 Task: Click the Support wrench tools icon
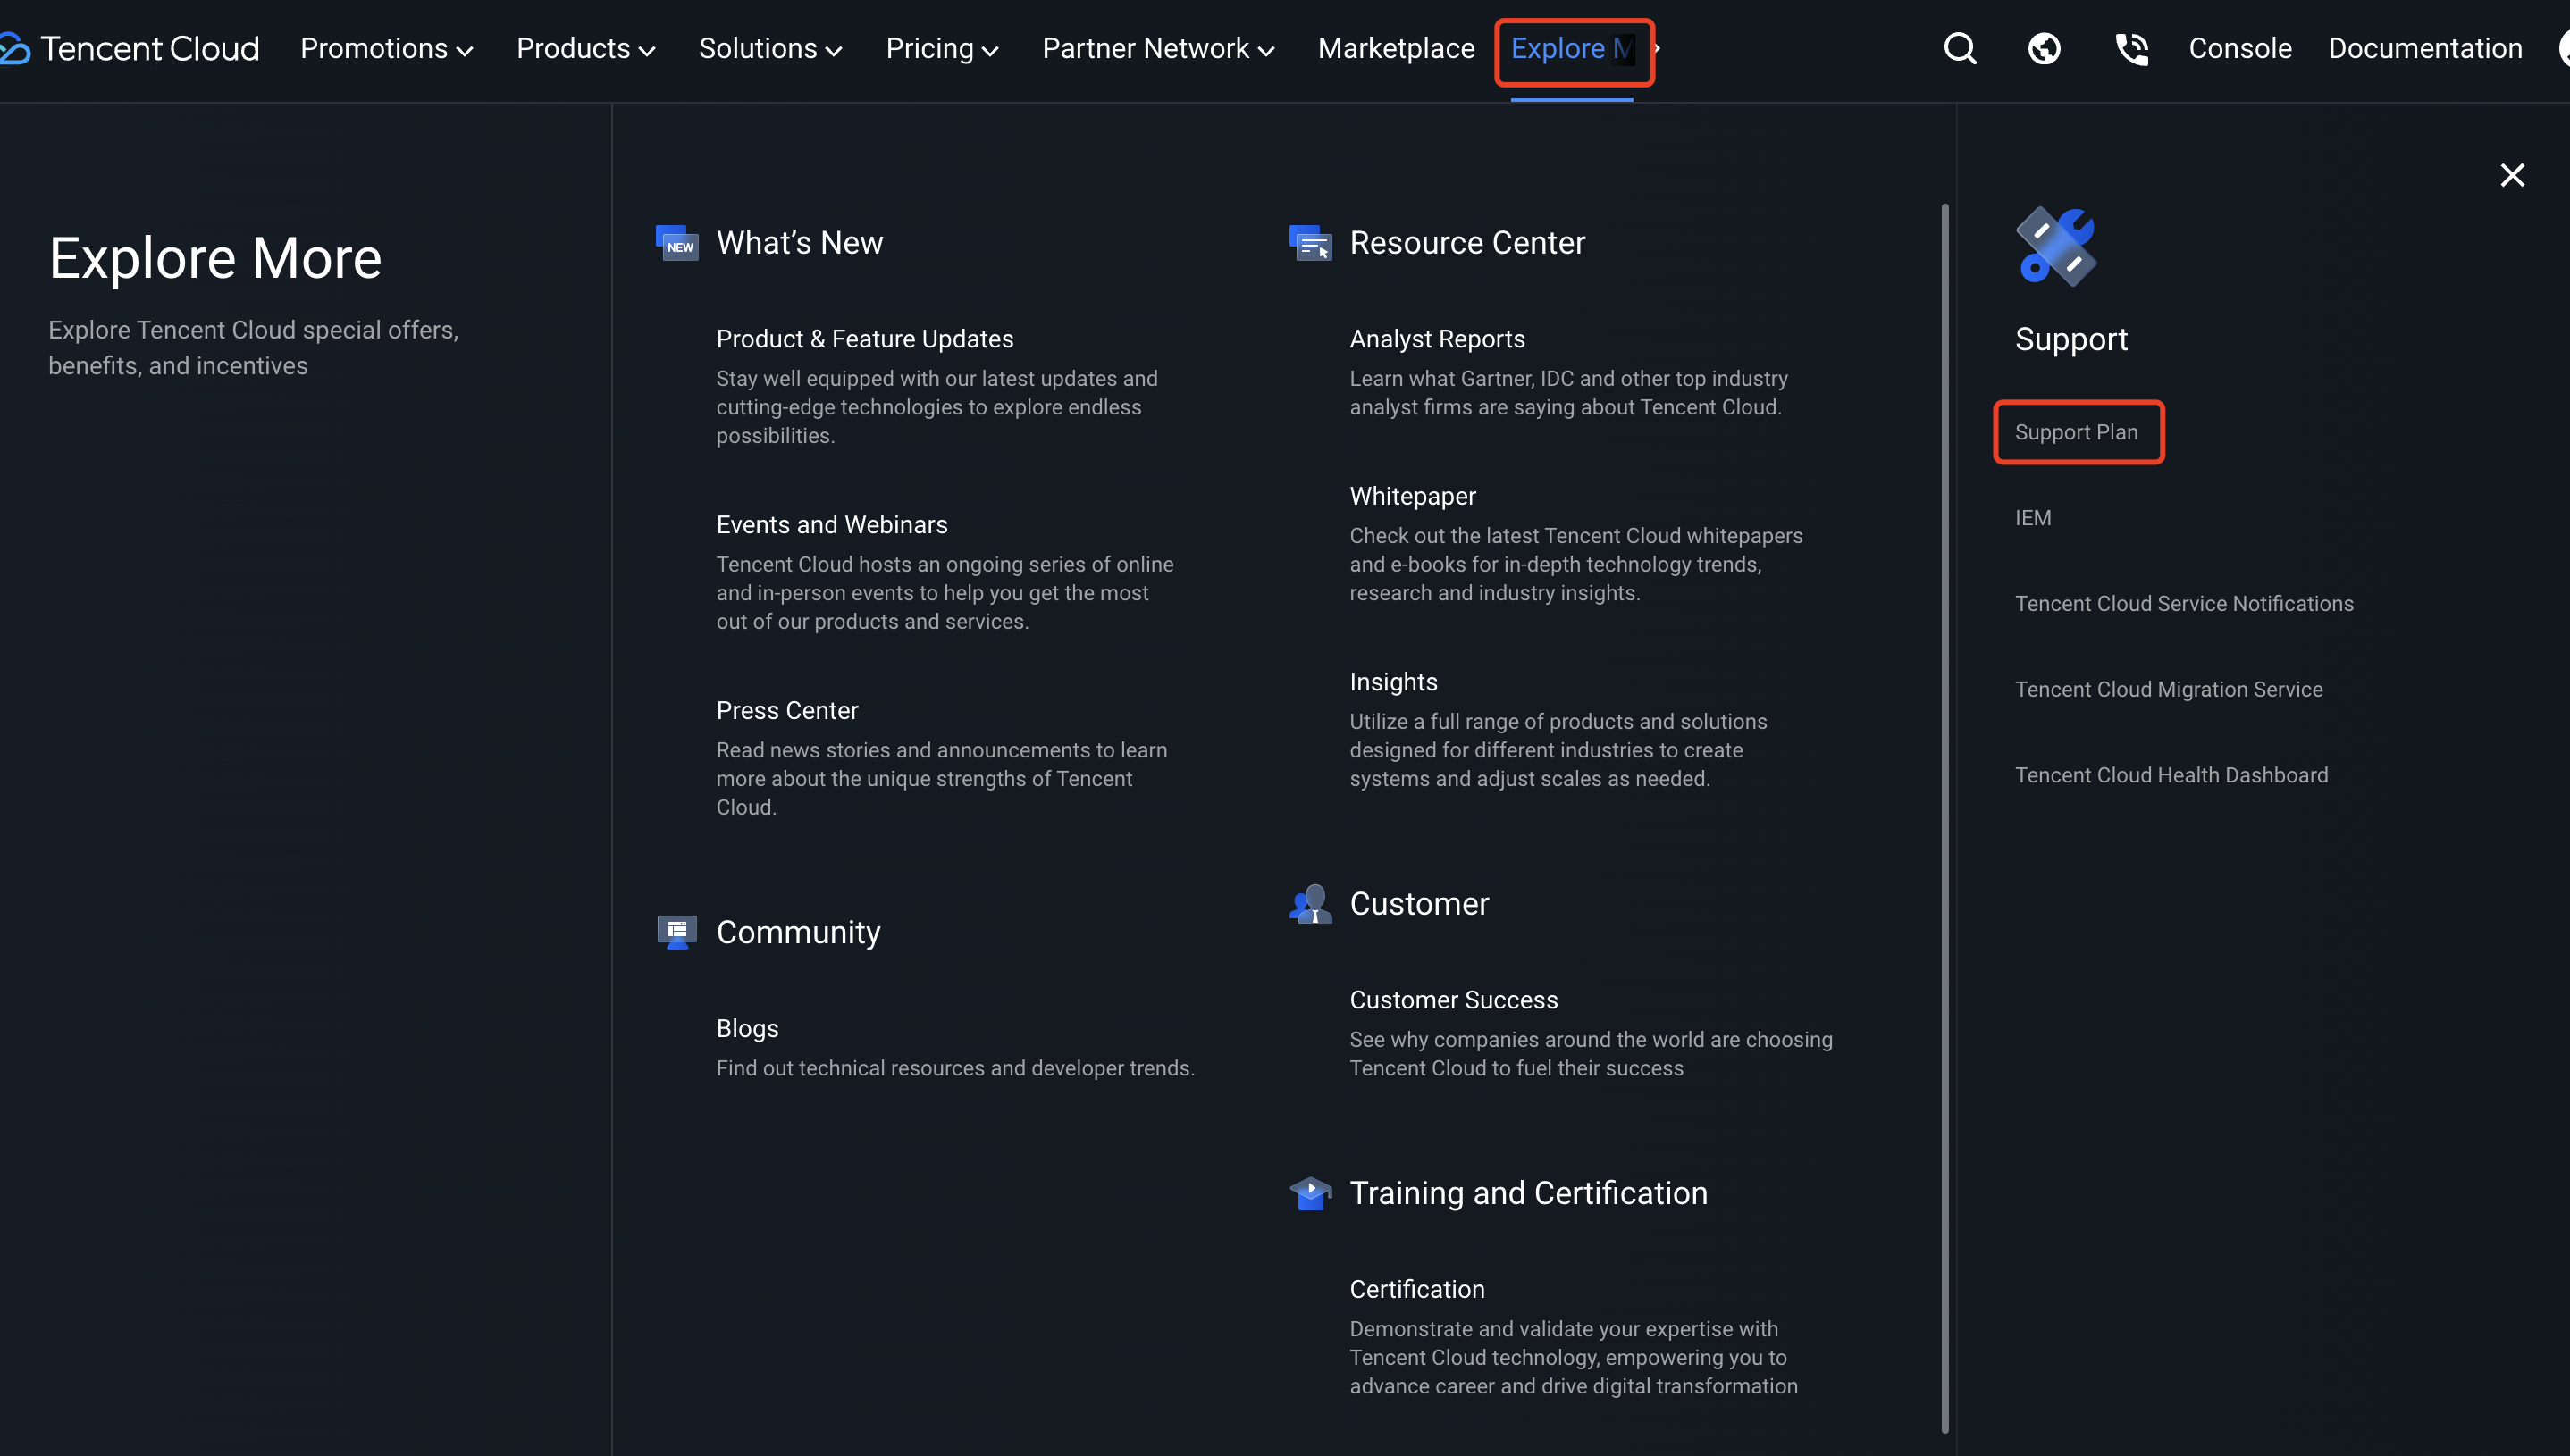(2056, 246)
